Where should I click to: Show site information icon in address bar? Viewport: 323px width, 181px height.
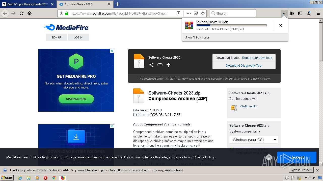[61, 13]
